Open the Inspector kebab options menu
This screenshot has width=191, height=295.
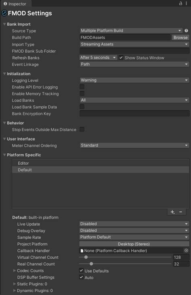(x=186, y=3)
